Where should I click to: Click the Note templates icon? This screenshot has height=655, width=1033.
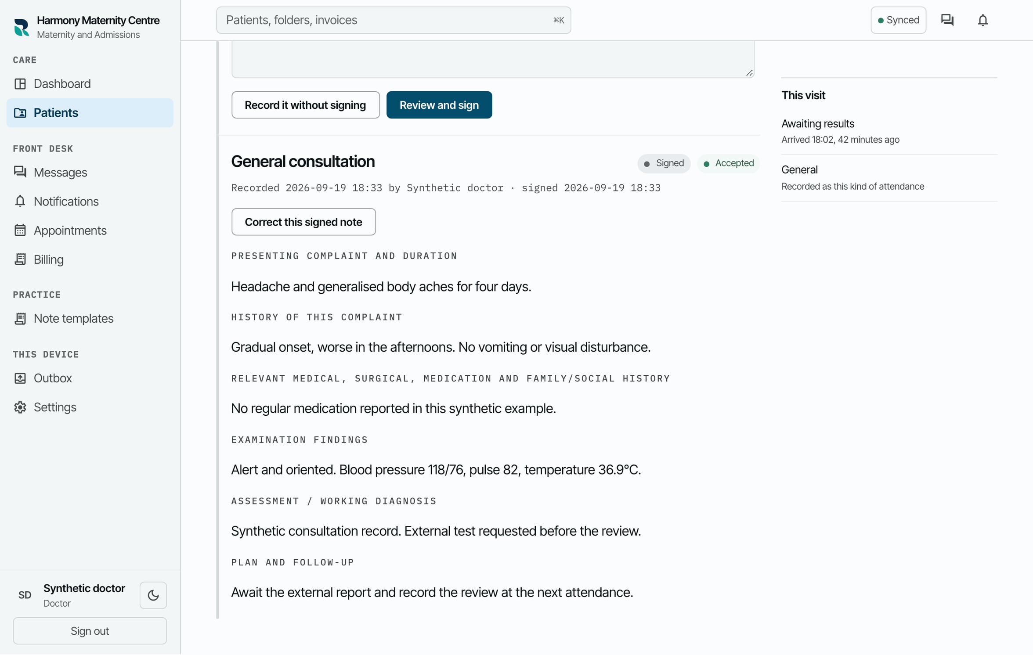(x=20, y=319)
